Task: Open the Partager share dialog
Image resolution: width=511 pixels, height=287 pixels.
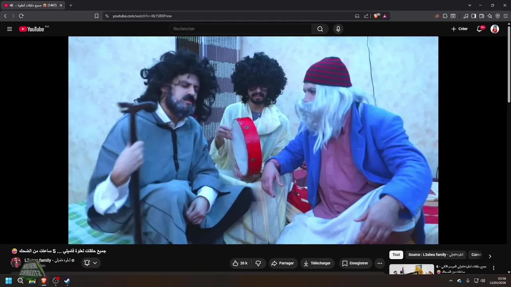Action: (283, 263)
